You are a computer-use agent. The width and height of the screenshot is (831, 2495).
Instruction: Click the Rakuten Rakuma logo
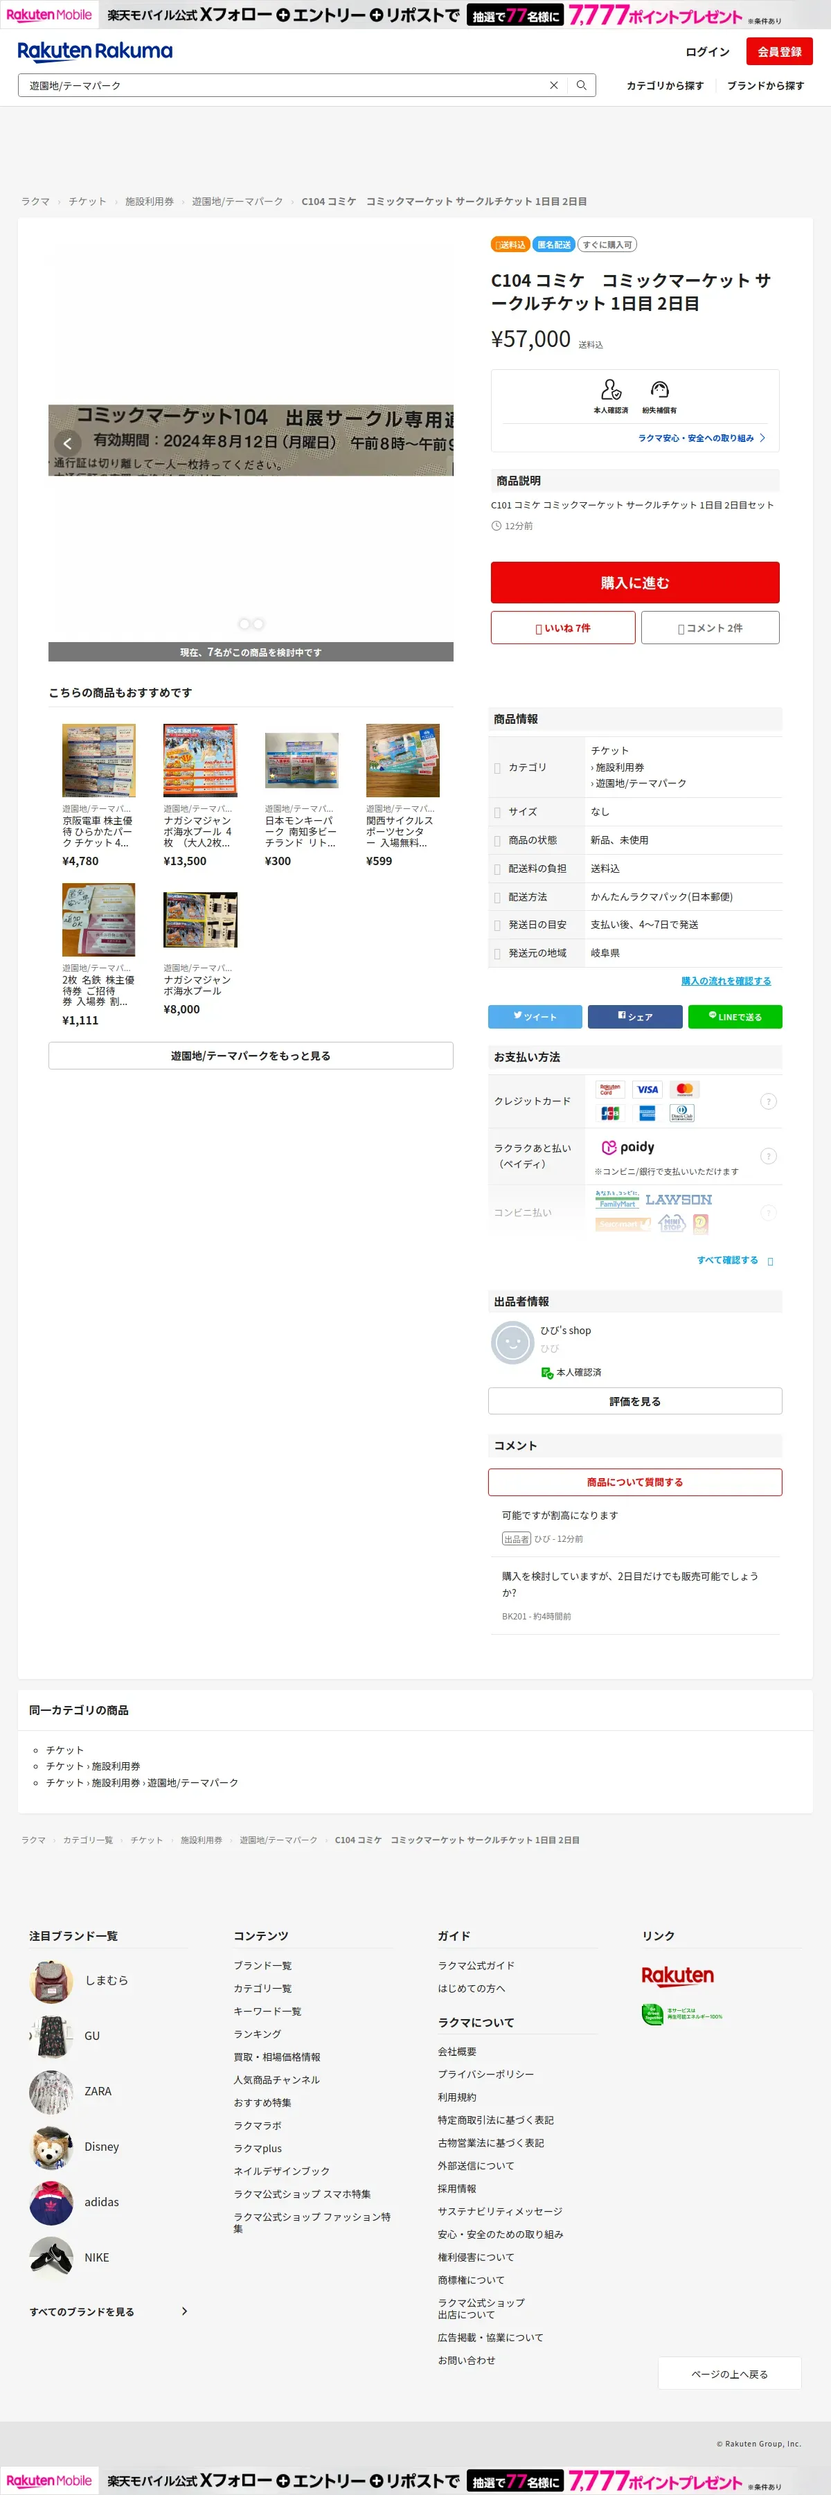tap(95, 51)
